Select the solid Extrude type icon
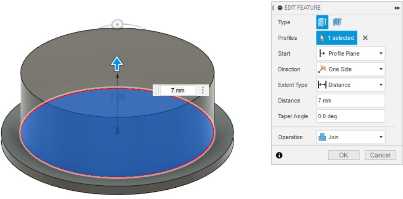The image size is (403, 199). tap(322, 22)
